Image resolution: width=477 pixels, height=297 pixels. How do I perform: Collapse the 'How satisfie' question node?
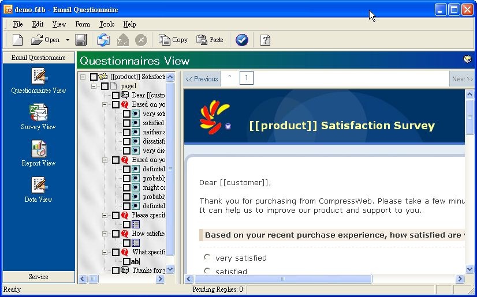tap(105, 234)
